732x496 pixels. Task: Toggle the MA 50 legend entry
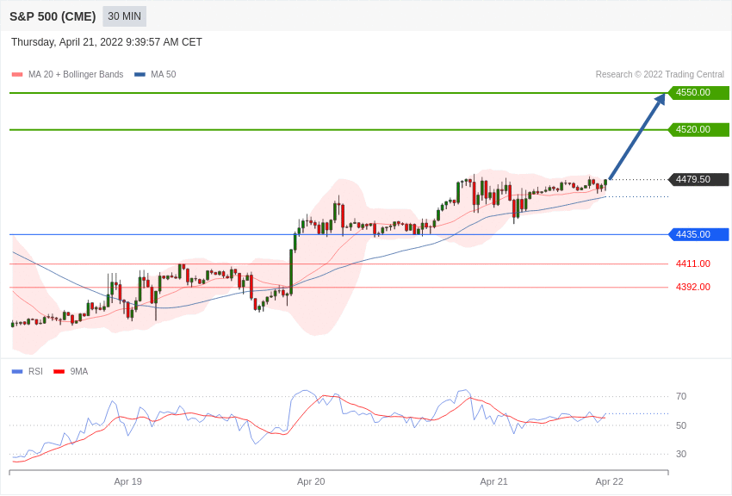pyautogui.click(x=155, y=74)
